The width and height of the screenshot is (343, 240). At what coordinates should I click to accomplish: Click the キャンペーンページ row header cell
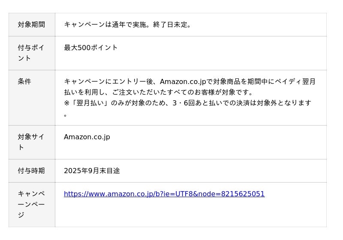(x=31, y=204)
